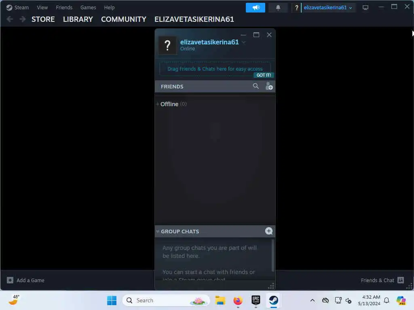Open the Friends & Chat label
Image resolution: width=414 pixels, height=310 pixels.
pyautogui.click(x=377, y=280)
